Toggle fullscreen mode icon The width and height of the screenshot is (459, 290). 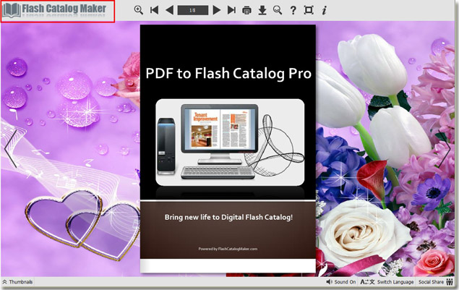(x=309, y=10)
